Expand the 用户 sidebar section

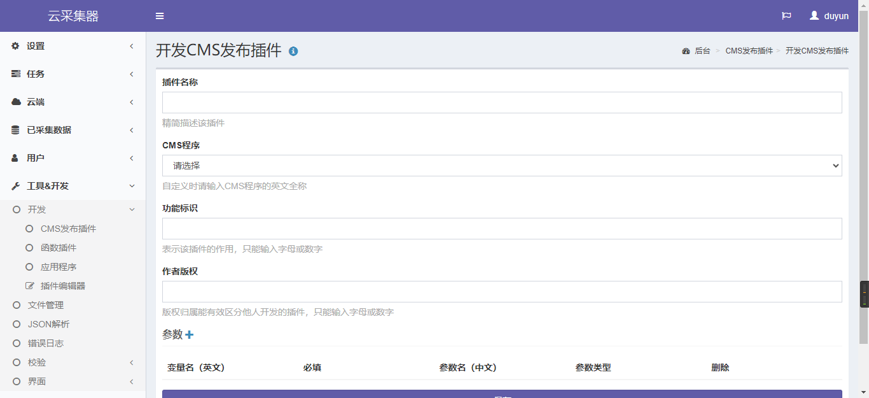tap(36, 158)
